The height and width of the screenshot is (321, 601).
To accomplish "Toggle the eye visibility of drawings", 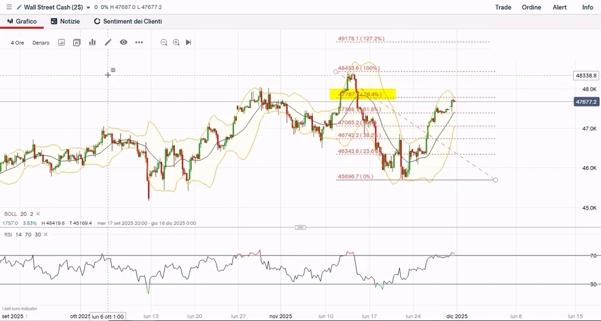I will point(124,43).
